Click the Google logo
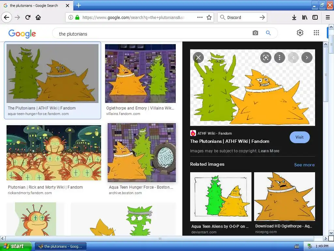The width and height of the screenshot is (334, 251). [22, 34]
